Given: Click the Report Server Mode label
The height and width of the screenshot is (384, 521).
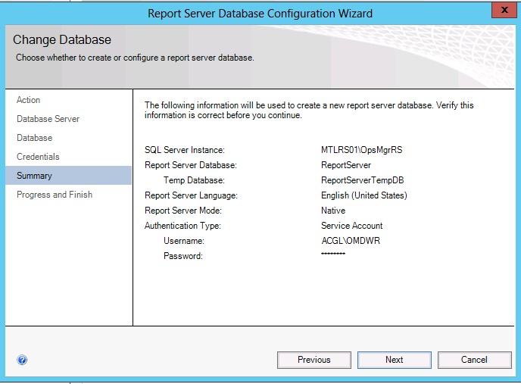Looking at the screenshot, I should [183, 211].
